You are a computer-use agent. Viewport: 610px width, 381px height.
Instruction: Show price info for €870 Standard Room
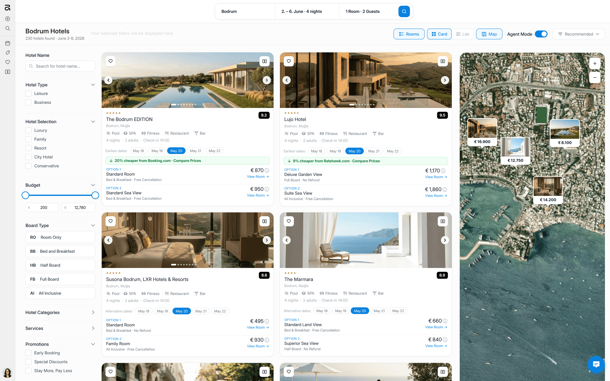coord(267,170)
